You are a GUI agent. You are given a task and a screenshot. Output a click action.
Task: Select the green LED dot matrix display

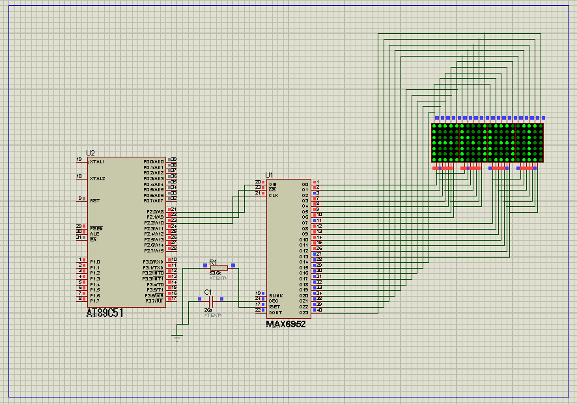click(486, 142)
